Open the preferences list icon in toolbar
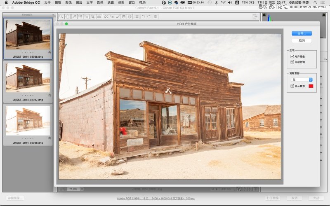 tap(136, 16)
